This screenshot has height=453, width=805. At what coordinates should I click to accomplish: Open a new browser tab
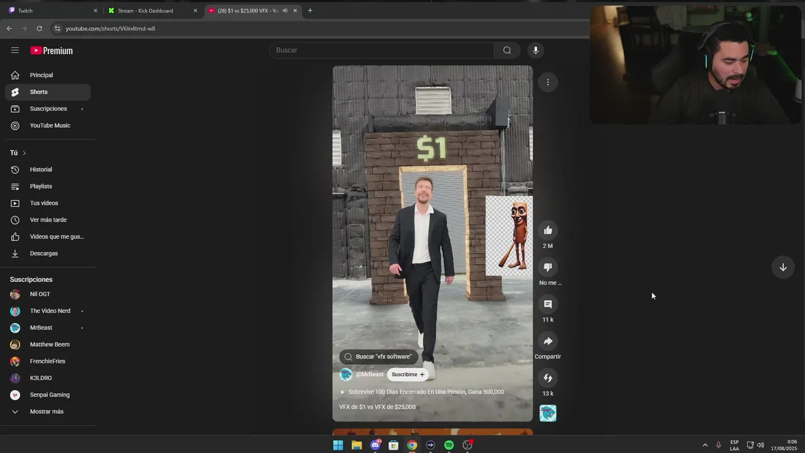(310, 11)
